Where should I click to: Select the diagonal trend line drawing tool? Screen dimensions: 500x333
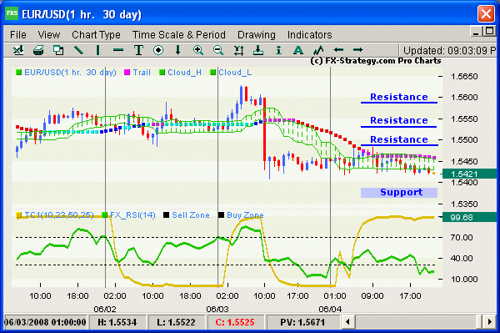(x=78, y=50)
